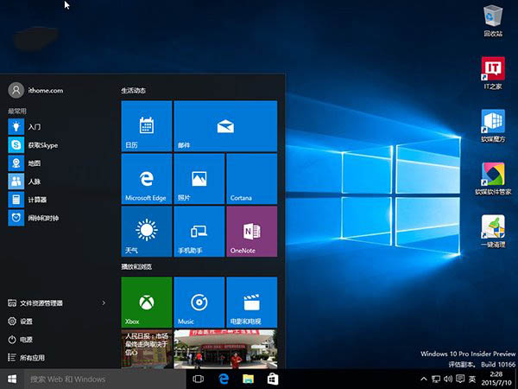This screenshot has height=389, width=518.
Task: Launch the 邮件 mail tile
Action: (x=225, y=126)
